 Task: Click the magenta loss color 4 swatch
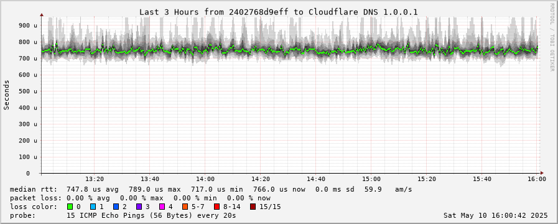[x=162, y=207]
